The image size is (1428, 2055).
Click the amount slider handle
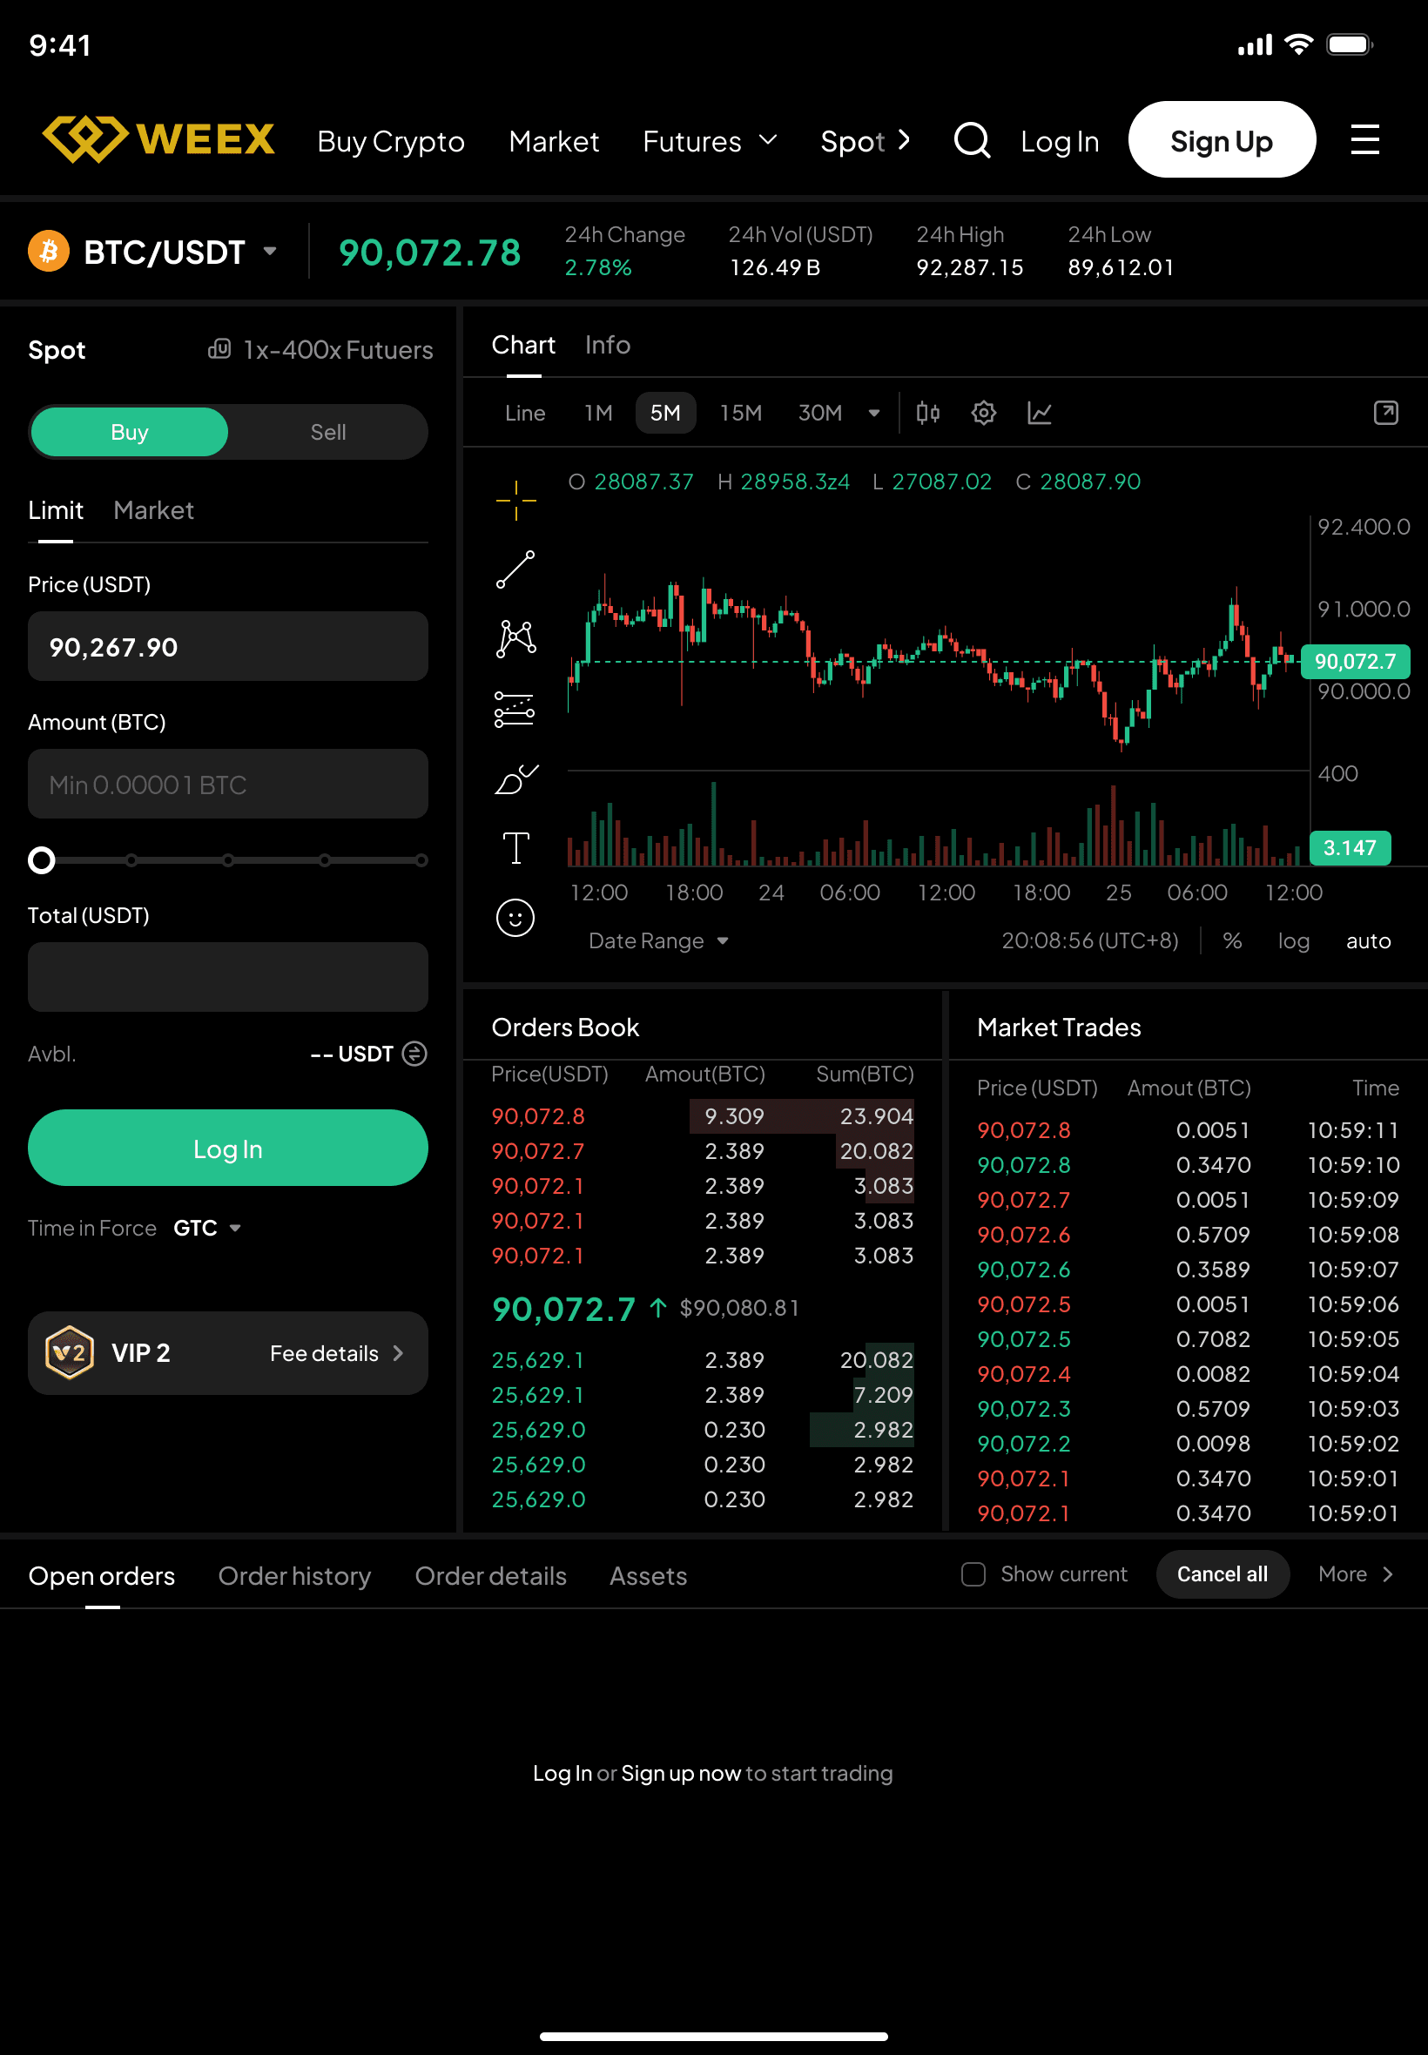[41, 859]
